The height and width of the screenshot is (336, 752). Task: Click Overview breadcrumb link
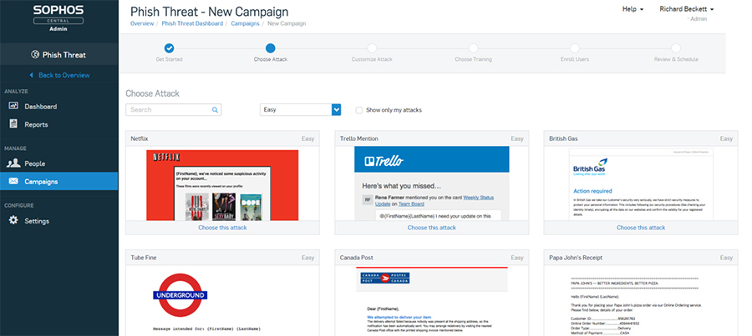pos(142,23)
